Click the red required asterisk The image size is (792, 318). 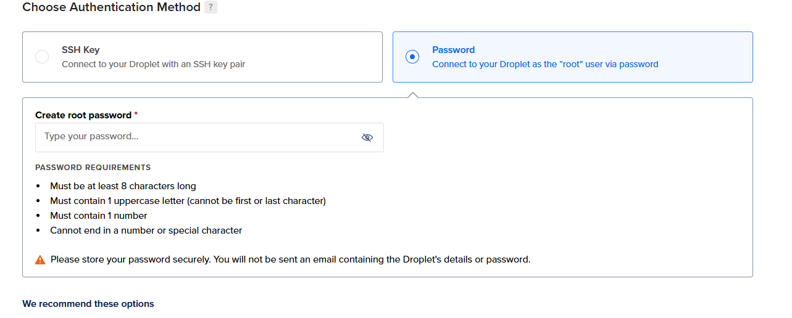coord(136,115)
